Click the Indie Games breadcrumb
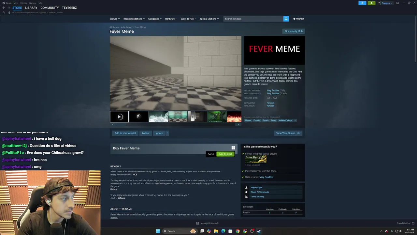 [x=127, y=27]
